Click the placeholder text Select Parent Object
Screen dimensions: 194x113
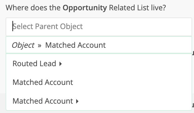tap(48, 27)
